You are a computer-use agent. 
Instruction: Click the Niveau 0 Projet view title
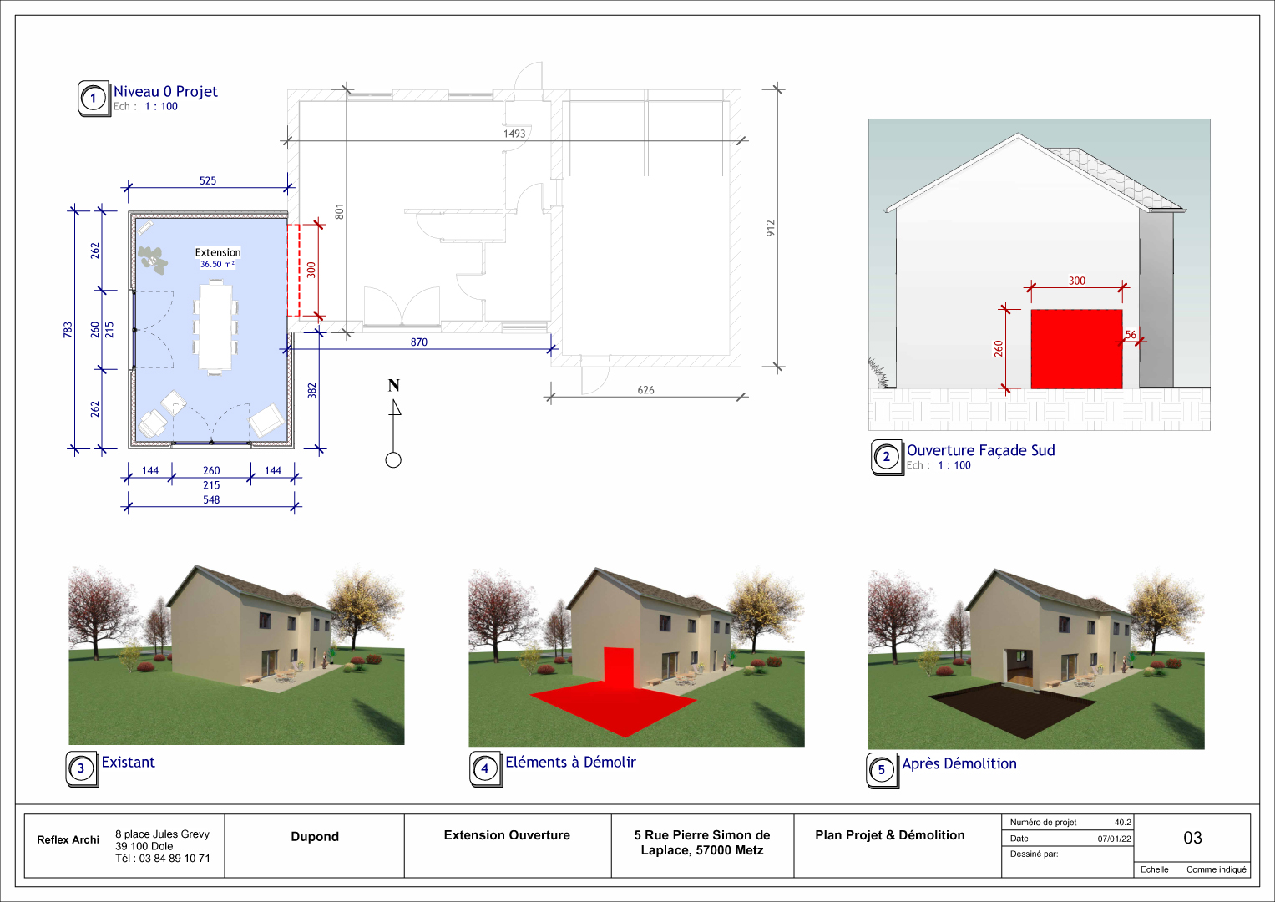165,92
